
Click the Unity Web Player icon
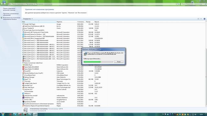(x=23, y=87)
